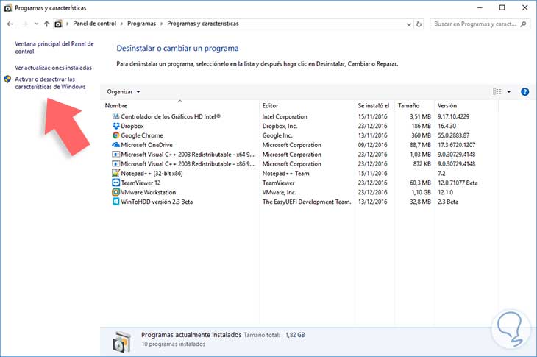Click the shield icon beside Windows features link
537x357 pixels.
[x=7, y=79]
